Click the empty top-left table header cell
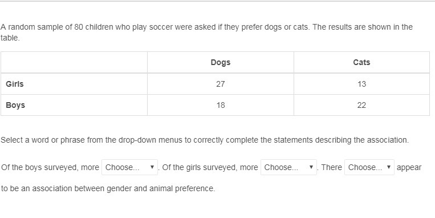 click(74, 62)
